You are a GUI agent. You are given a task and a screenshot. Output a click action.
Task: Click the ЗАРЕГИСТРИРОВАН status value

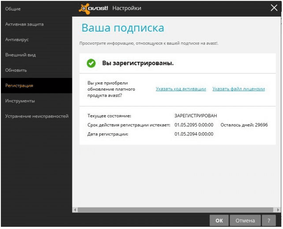[196, 116]
